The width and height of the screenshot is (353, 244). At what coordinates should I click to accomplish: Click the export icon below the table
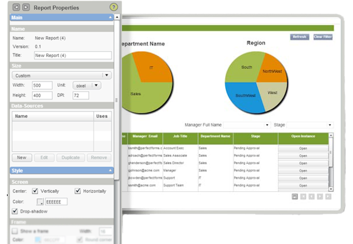(295, 196)
